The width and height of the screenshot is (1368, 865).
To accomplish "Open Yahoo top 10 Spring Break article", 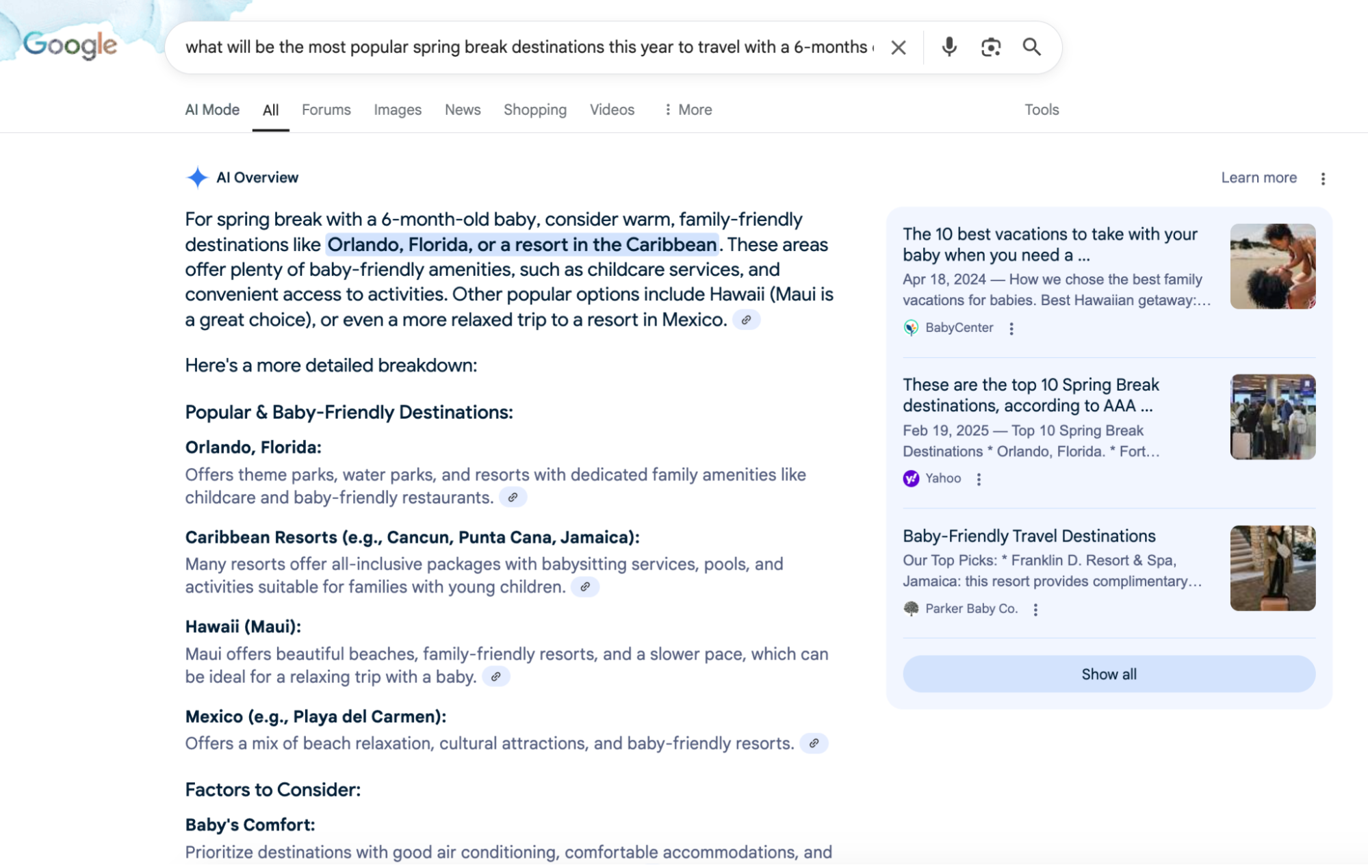I will (1031, 395).
